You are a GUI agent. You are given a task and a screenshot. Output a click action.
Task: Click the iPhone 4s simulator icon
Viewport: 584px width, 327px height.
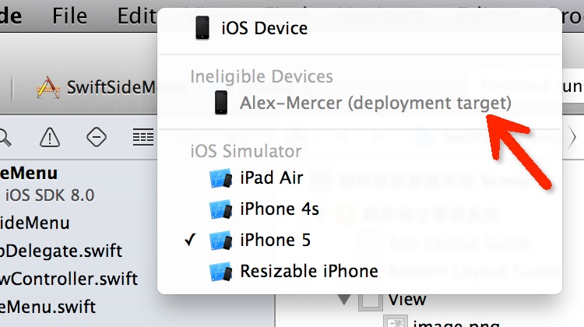click(220, 209)
